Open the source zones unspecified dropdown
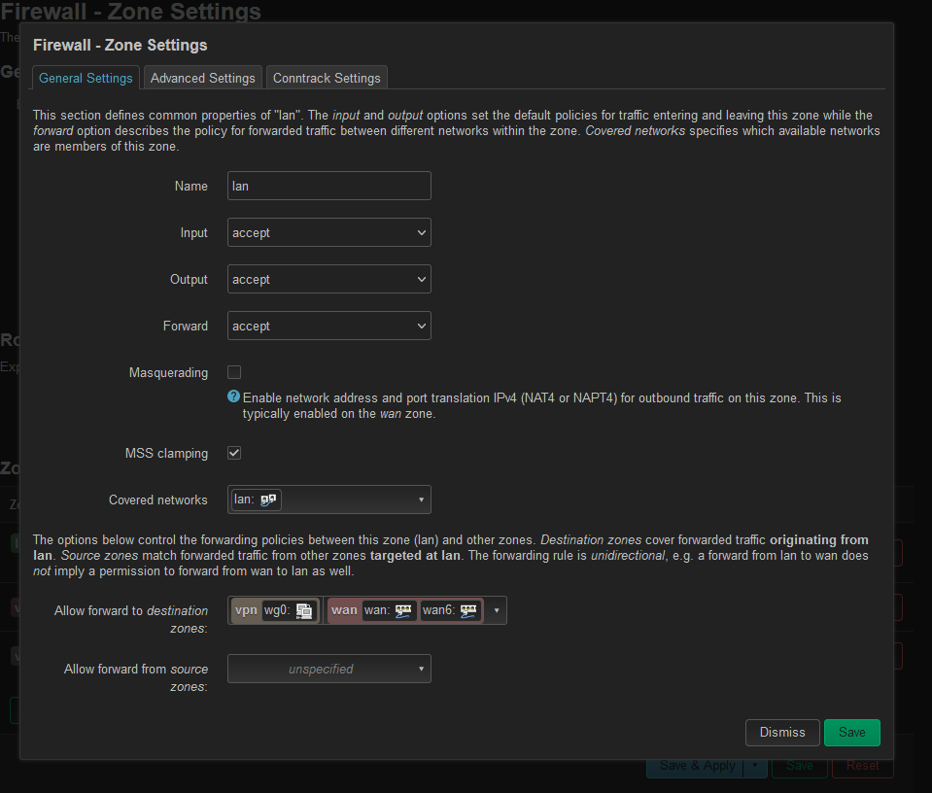This screenshot has height=793, width=932. coord(329,669)
